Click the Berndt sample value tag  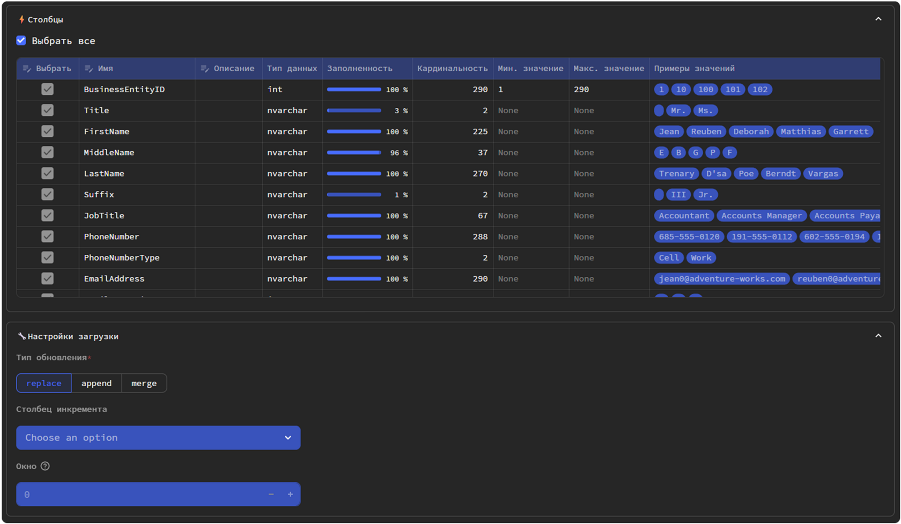point(780,173)
